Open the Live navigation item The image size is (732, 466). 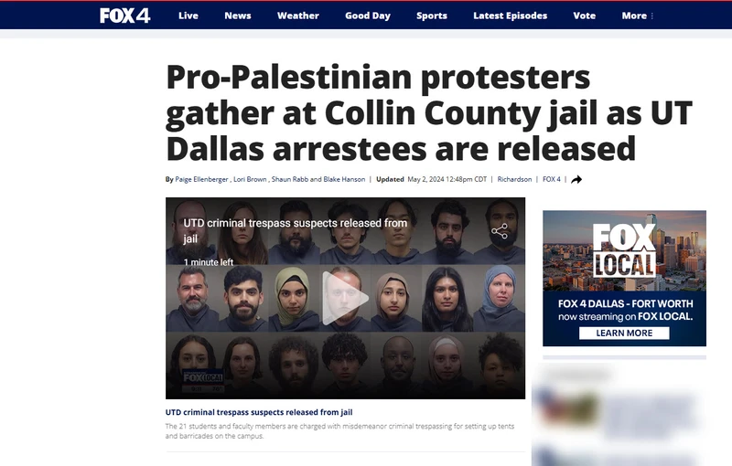pos(188,16)
